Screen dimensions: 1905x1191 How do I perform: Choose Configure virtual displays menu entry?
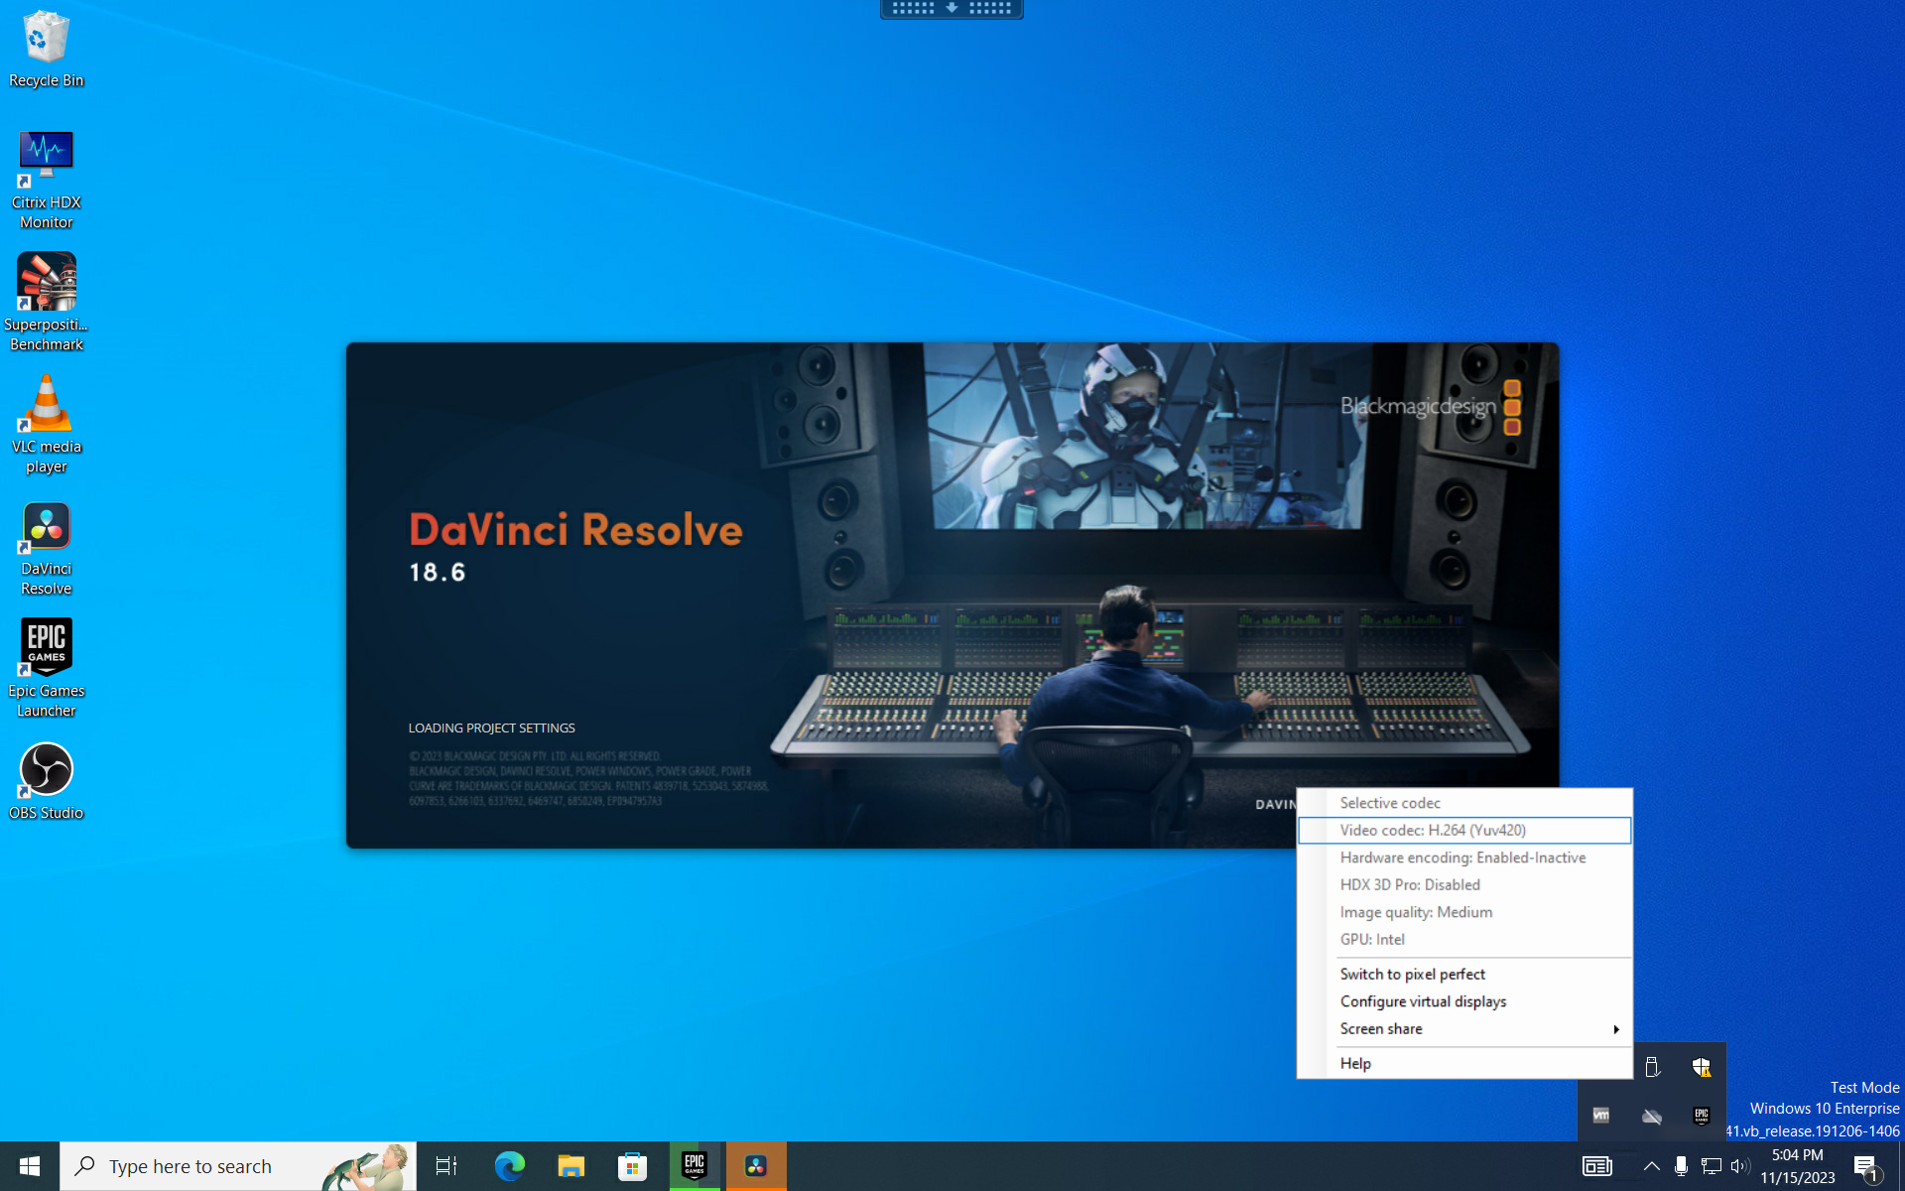pyautogui.click(x=1423, y=1001)
